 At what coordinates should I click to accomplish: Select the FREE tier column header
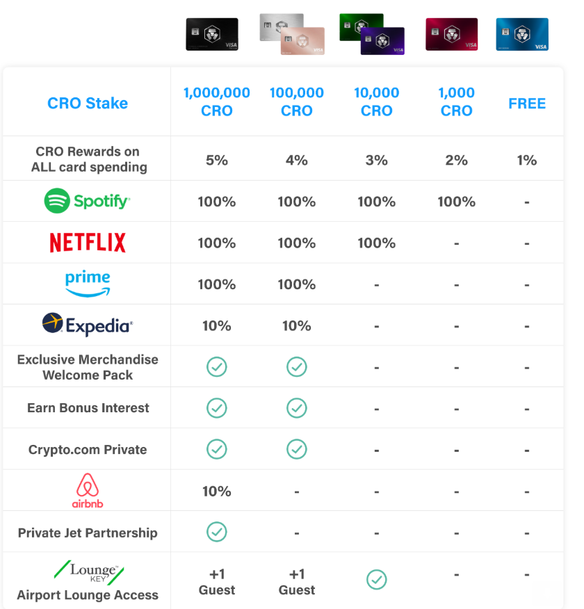pos(527,104)
